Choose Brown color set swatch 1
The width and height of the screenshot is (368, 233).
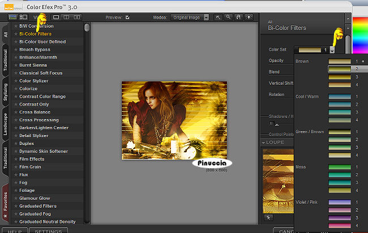click(340, 61)
